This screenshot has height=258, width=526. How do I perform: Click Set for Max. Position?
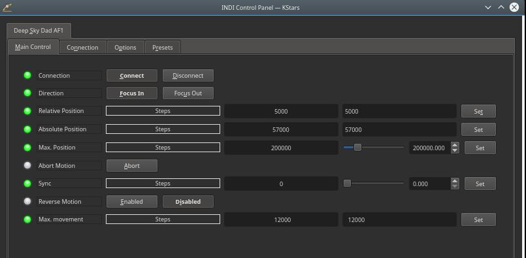[480, 148]
